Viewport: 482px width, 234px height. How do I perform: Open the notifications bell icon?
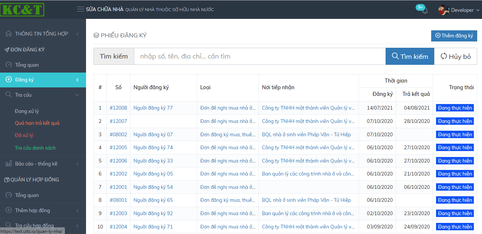pos(425,11)
